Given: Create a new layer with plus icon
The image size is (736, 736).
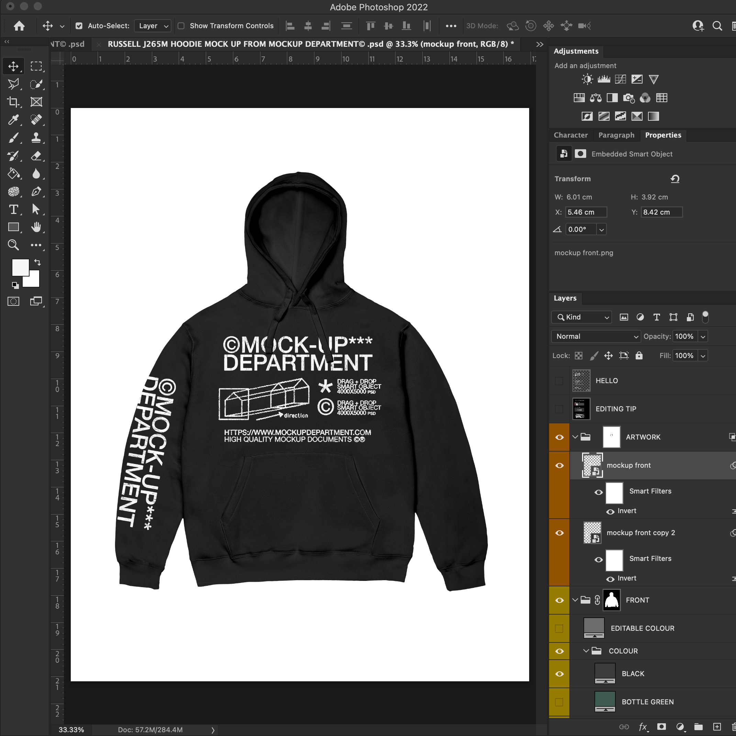Looking at the screenshot, I should coord(717,726).
